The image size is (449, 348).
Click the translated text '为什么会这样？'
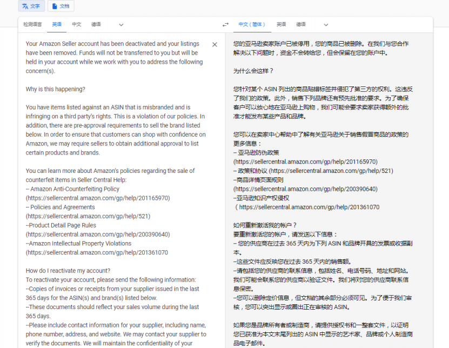253,71
